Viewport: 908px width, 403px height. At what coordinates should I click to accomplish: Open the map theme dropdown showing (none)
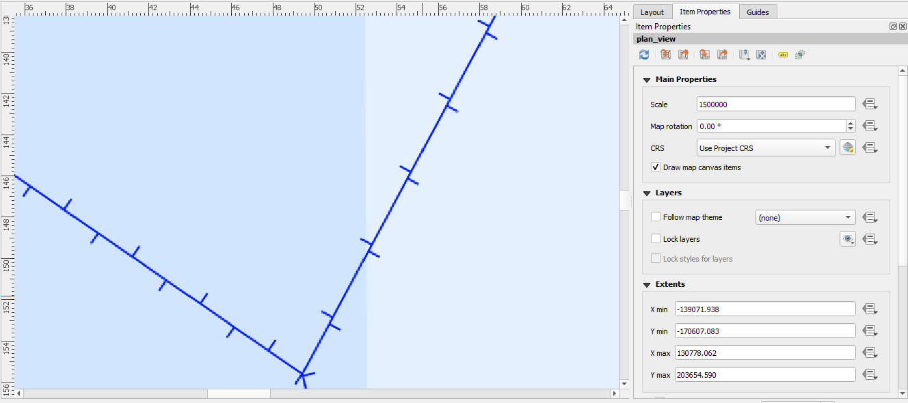pos(805,217)
